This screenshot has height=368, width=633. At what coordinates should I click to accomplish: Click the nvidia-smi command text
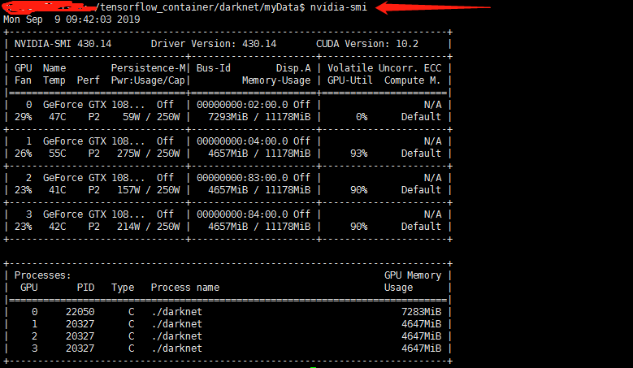point(338,7)
